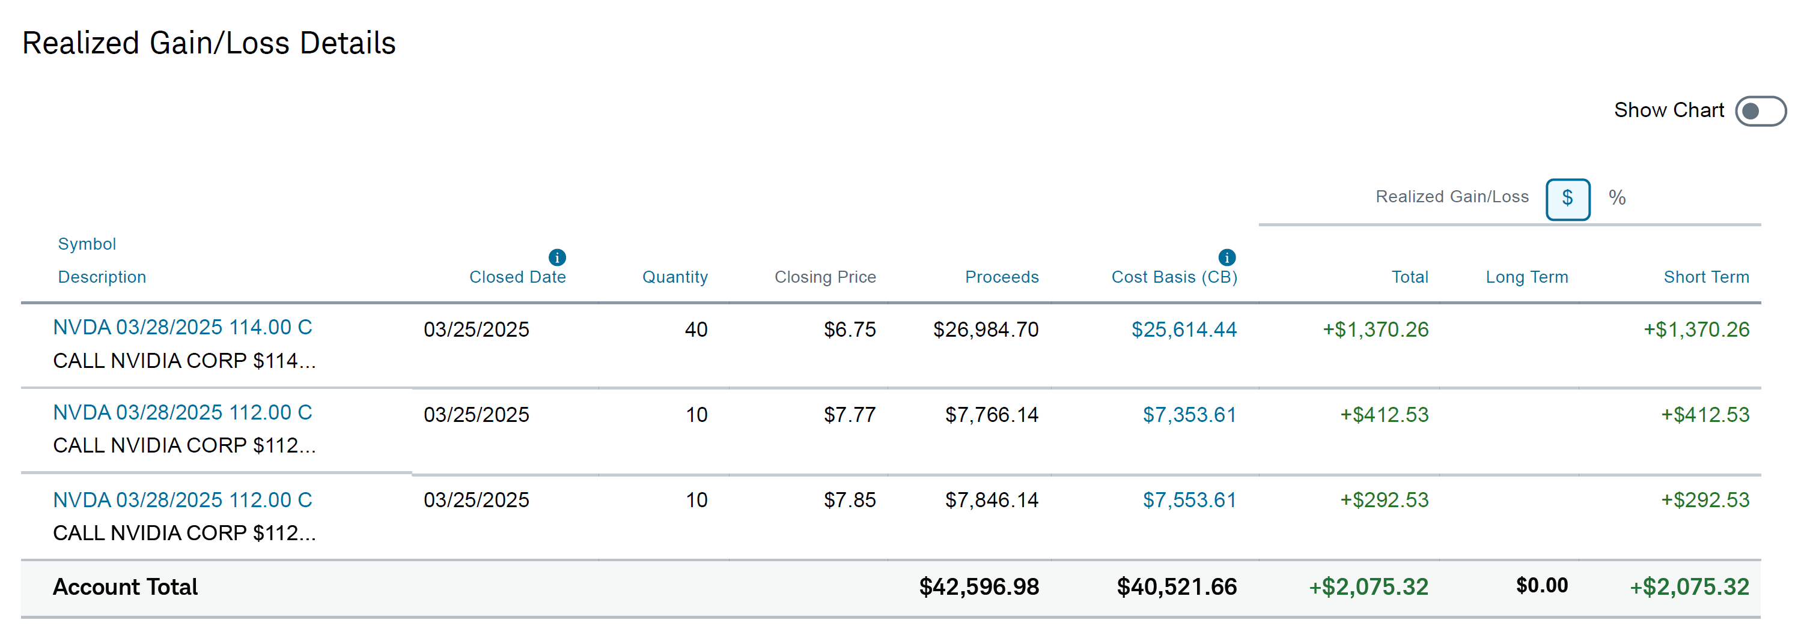1810x638 pixels.
Task: Select the dollar sign gain/loss view
Action: point(1567,199)
